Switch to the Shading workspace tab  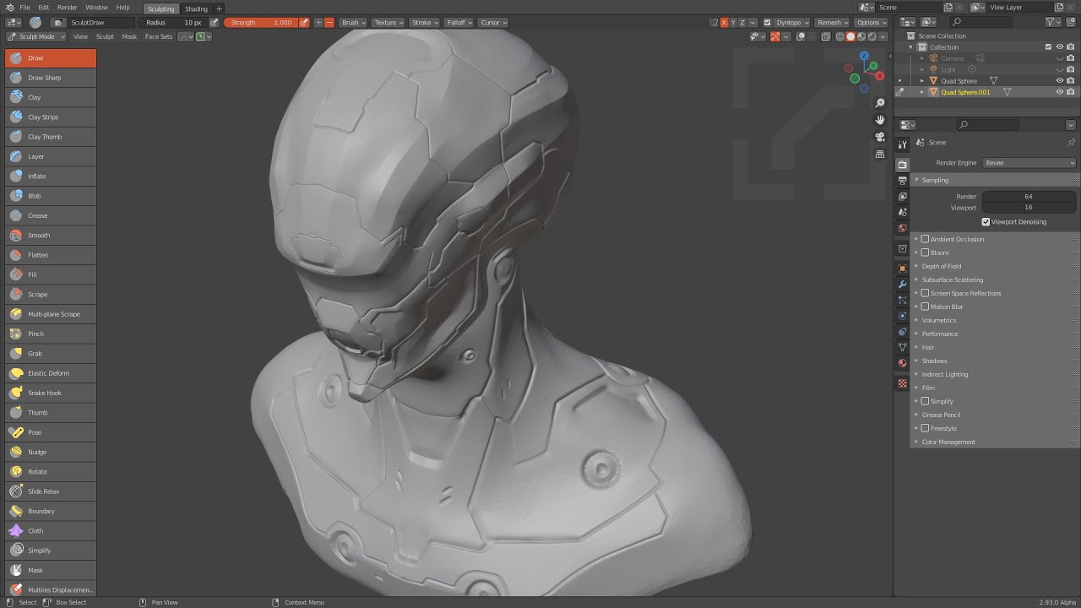click(196, 8)
